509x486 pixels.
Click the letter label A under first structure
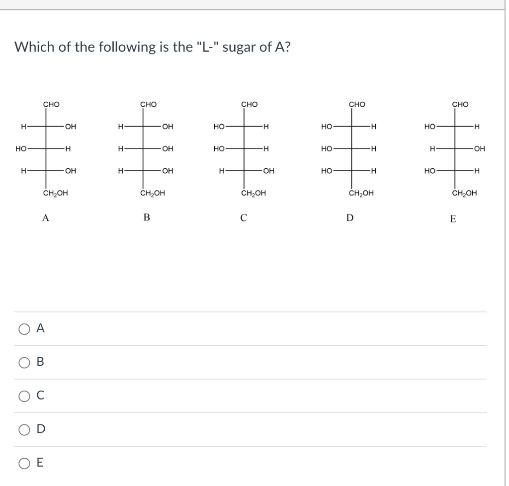pos(45,217)
